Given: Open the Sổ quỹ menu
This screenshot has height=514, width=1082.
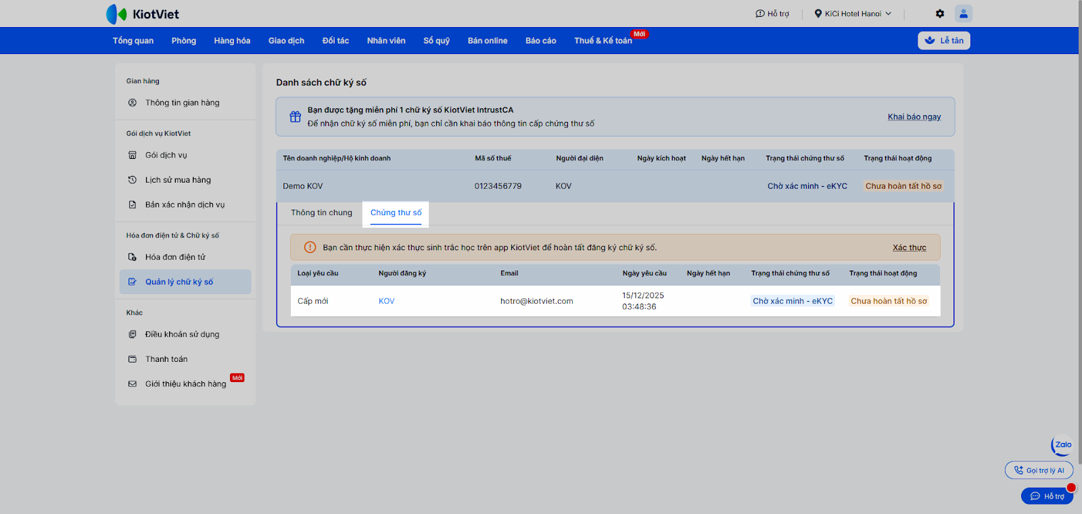Looking at the screenshot, I should pyautogui.click(x=437, y=41).
